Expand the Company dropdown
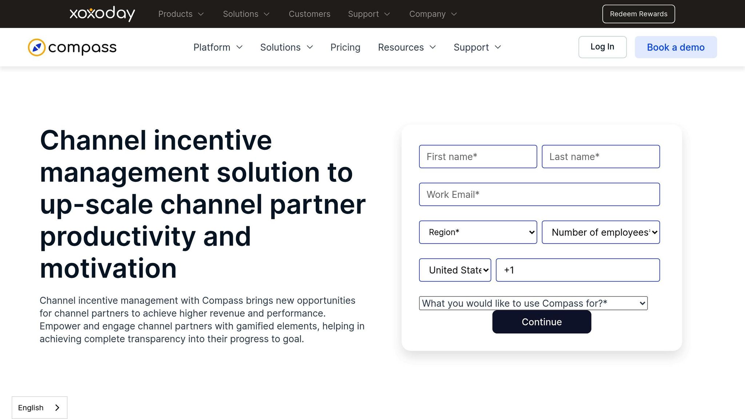745x419 pixels. [x=433, y=14]
